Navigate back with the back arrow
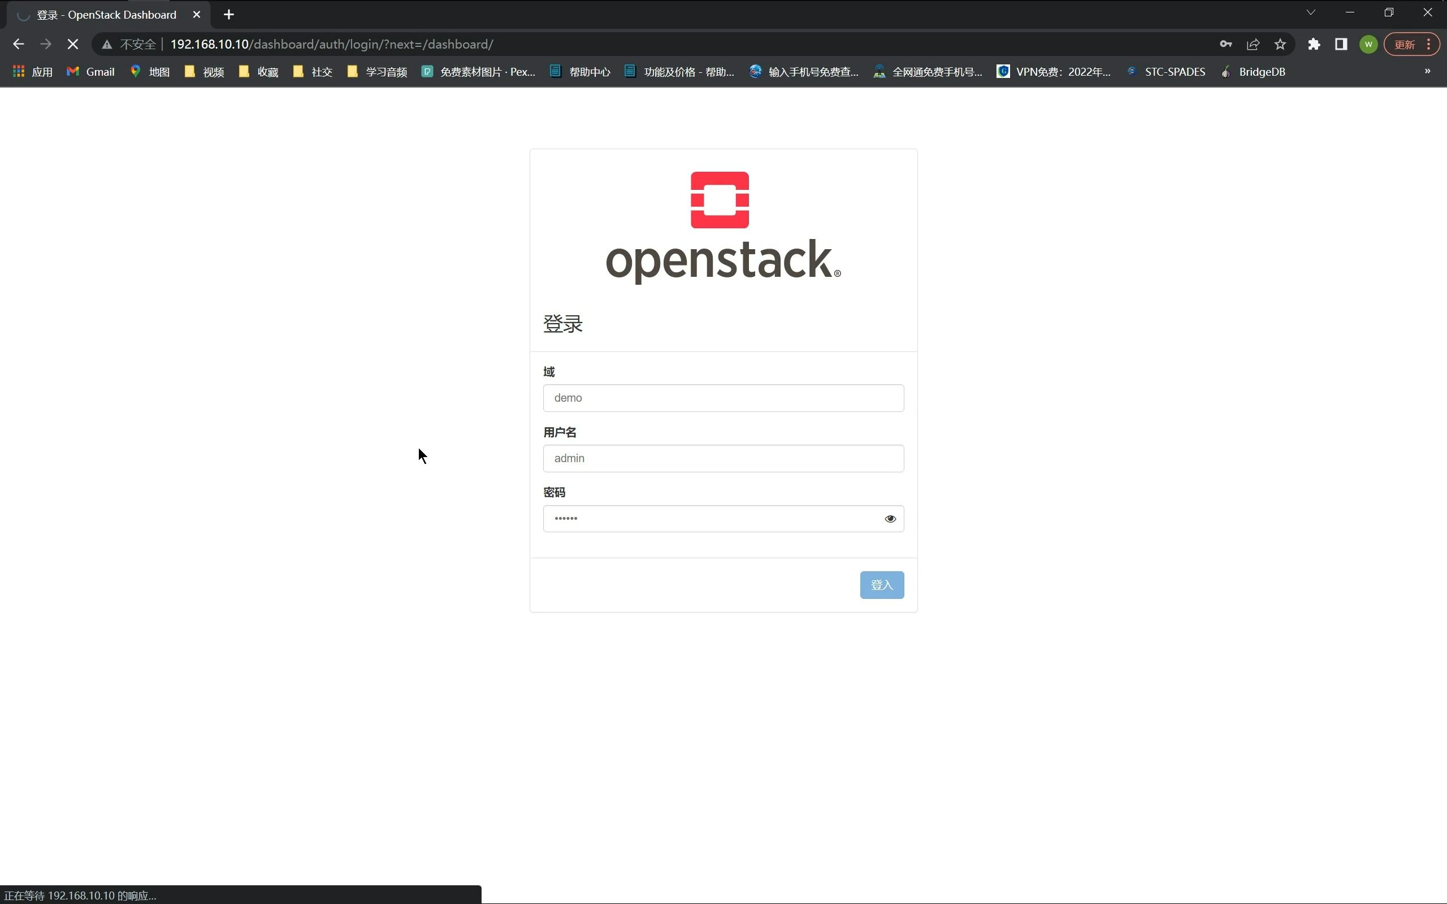This screenshot has height=904, width=1447. 19,44
